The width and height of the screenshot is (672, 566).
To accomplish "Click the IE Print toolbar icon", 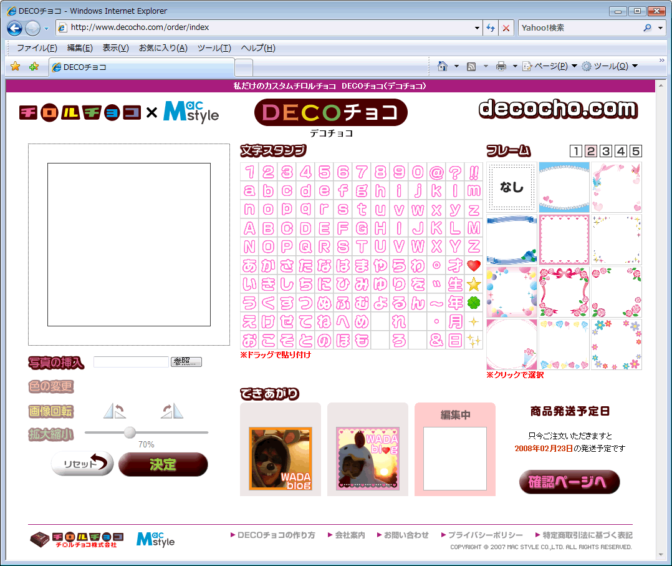I will coord(501,66).
